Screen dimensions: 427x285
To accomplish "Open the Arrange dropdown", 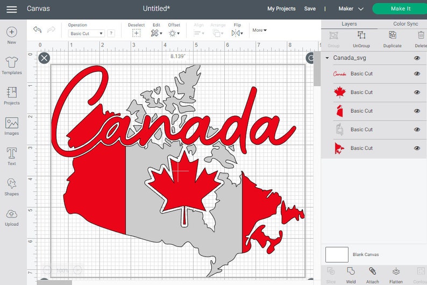I will click(x=218, y=33).
